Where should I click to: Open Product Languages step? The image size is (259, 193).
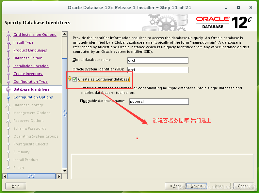[x=30, y=50]
